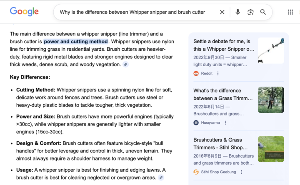Viewport: 300px width, 185px height.
Task: Open more options for Husqvarna result
Action: pyautogui.click(x=225, y=123)
